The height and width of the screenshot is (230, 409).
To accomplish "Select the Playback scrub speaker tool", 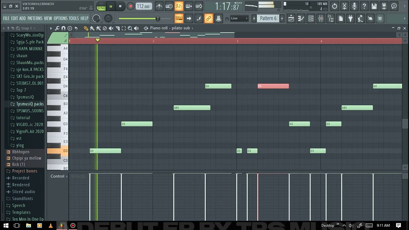I will pos(136,28).
